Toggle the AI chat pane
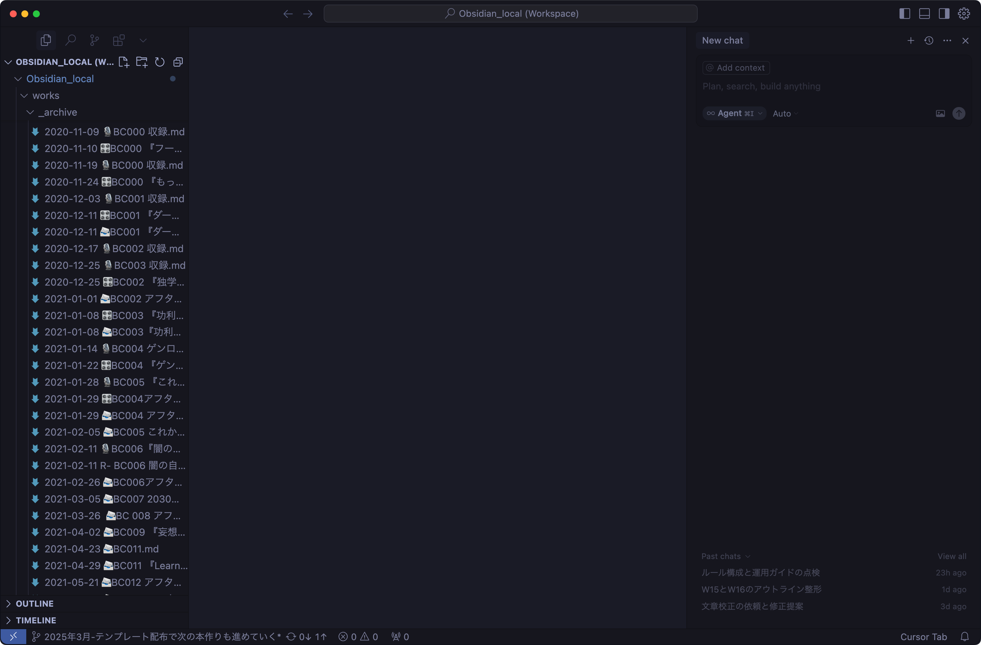The height and width of the screenshot is (645, 981). [944, 14]
